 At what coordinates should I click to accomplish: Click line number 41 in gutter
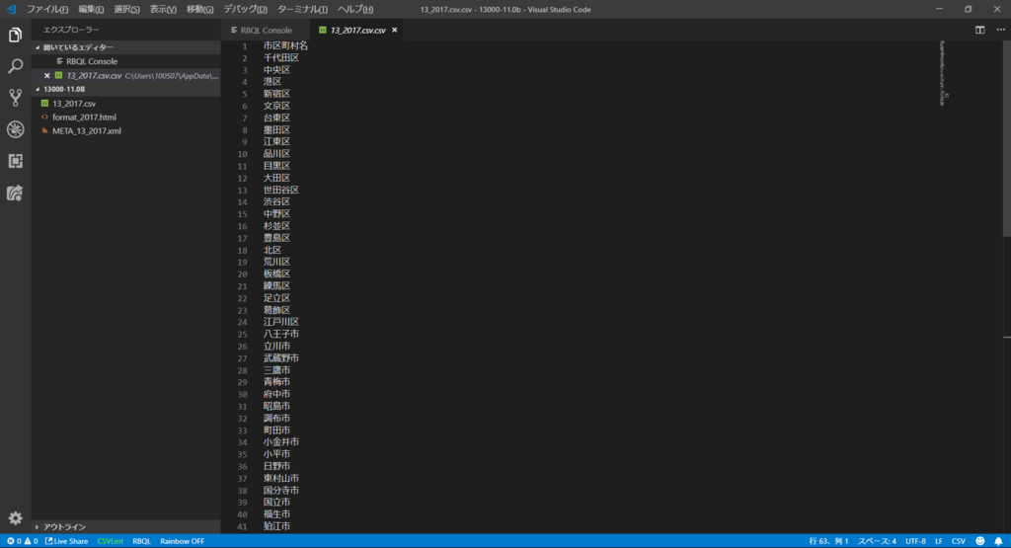point(243,526)
